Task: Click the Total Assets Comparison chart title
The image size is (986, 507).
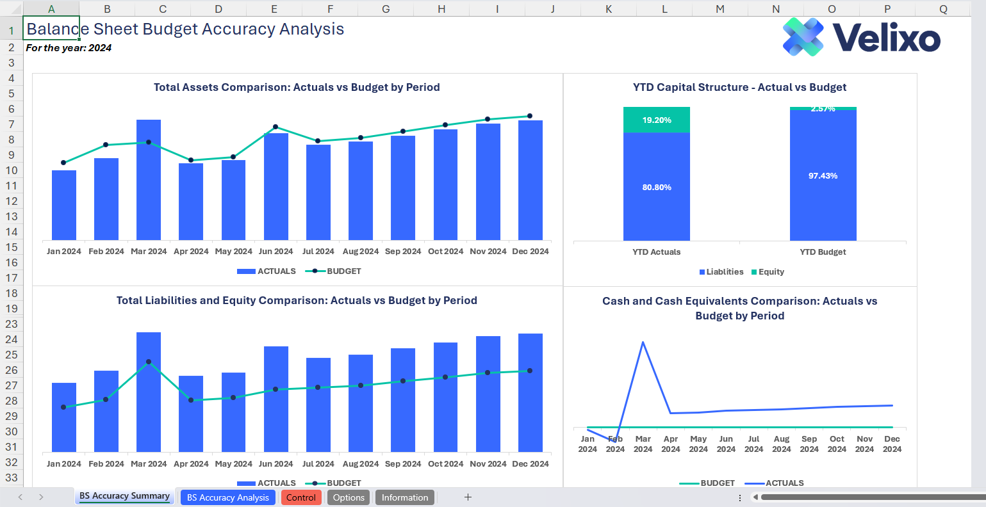Action: [x=297, y=87]
